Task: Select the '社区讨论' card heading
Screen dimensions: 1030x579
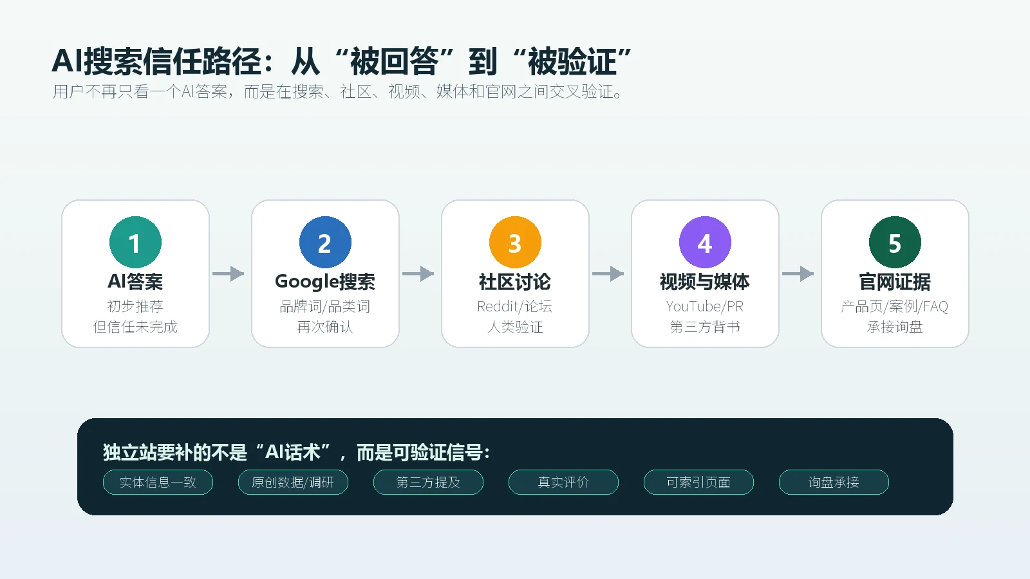Action: 515,282
